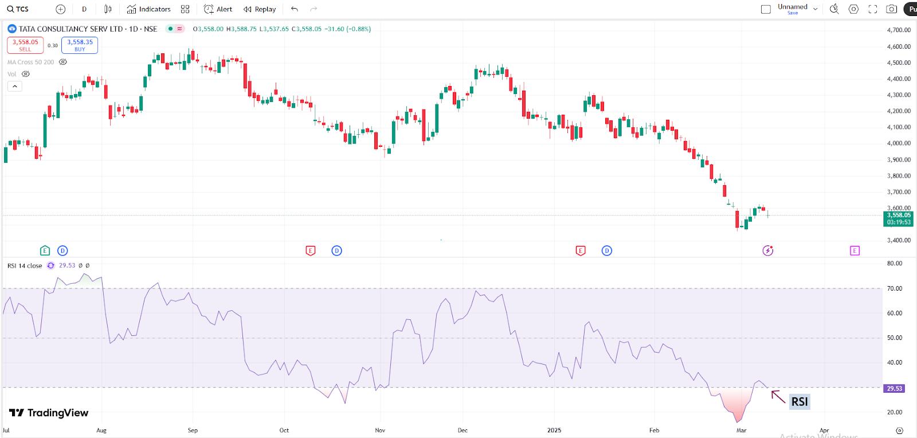The height and width of the screenshot is (438, 917).
Task: Click the time axis settings gear icon
Action: (899, 431)
